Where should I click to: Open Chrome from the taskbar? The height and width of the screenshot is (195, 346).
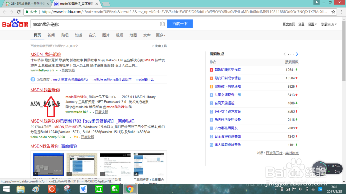(x=130, y=189)
